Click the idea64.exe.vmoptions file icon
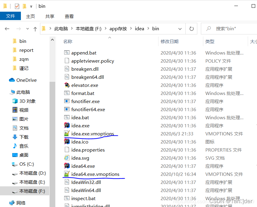The width and height of the screenshot is (257, 207). pos(67,174)
